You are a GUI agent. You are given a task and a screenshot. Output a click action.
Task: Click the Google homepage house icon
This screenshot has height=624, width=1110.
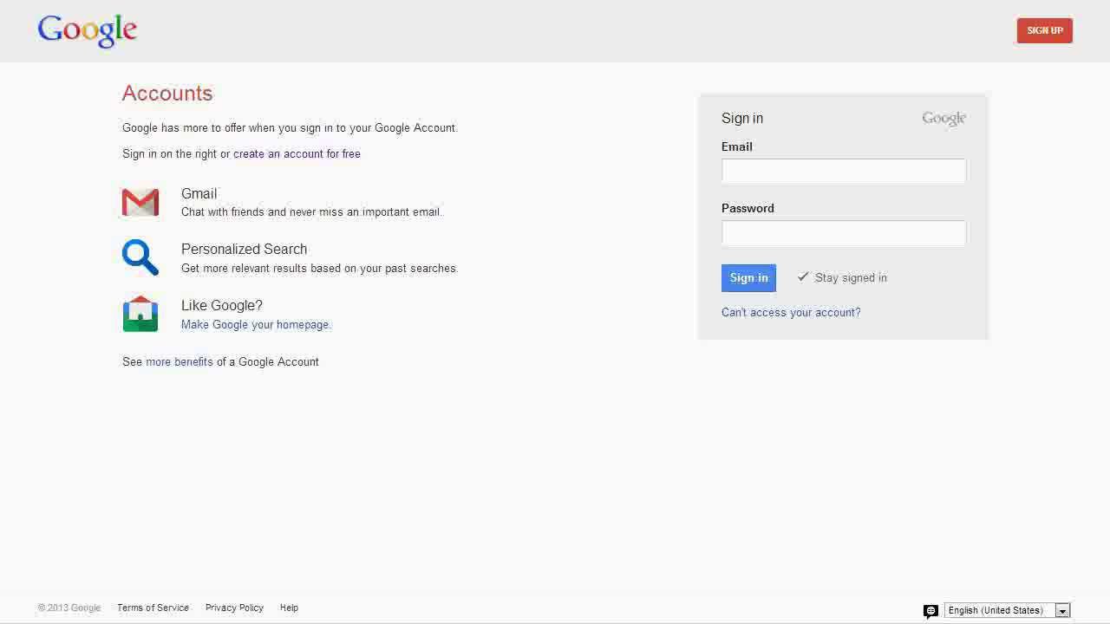click(140, 314)
